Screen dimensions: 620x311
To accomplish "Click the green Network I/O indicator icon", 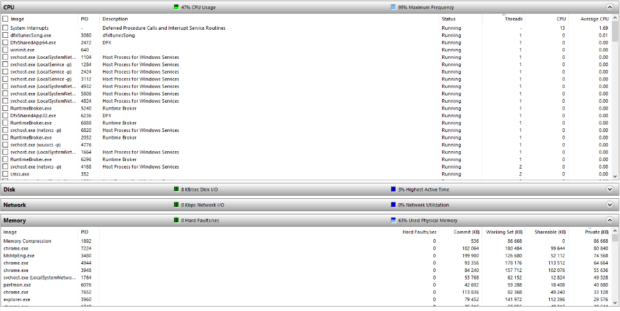I will point(176,204).
